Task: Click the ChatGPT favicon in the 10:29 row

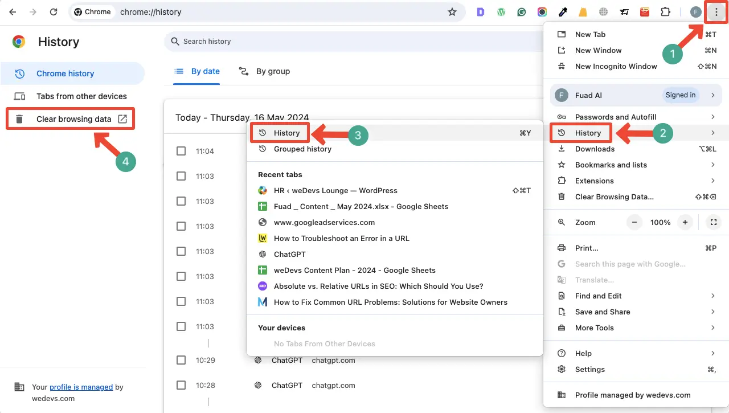Action: 258,360
